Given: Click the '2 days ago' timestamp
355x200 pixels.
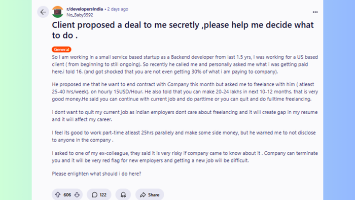Looking at the screenshot, I should pyautogui.click(x=118, y=9).
